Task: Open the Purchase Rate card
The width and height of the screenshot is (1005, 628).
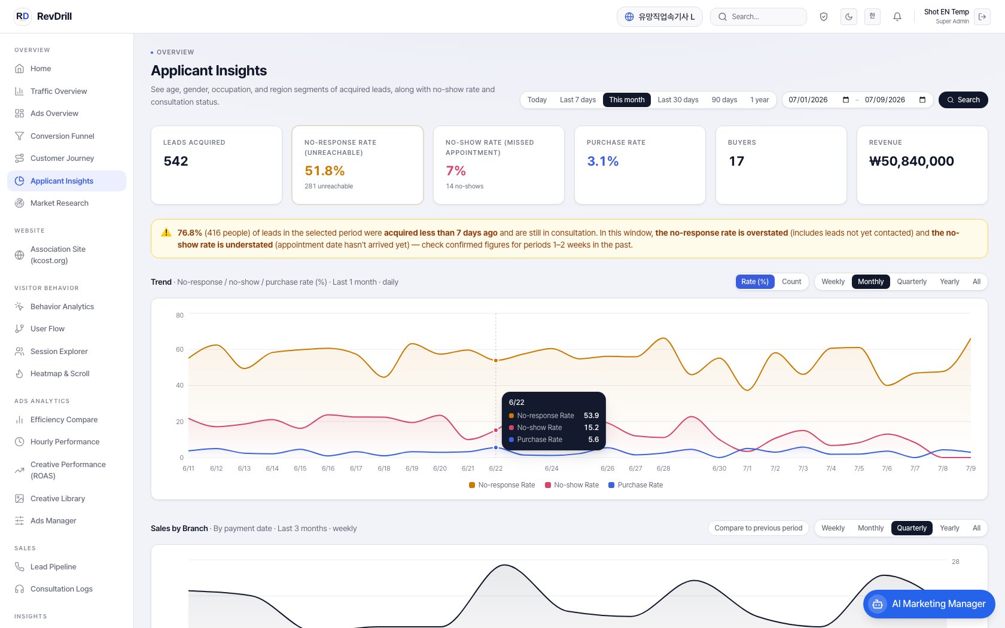Action: pos(640,165)
